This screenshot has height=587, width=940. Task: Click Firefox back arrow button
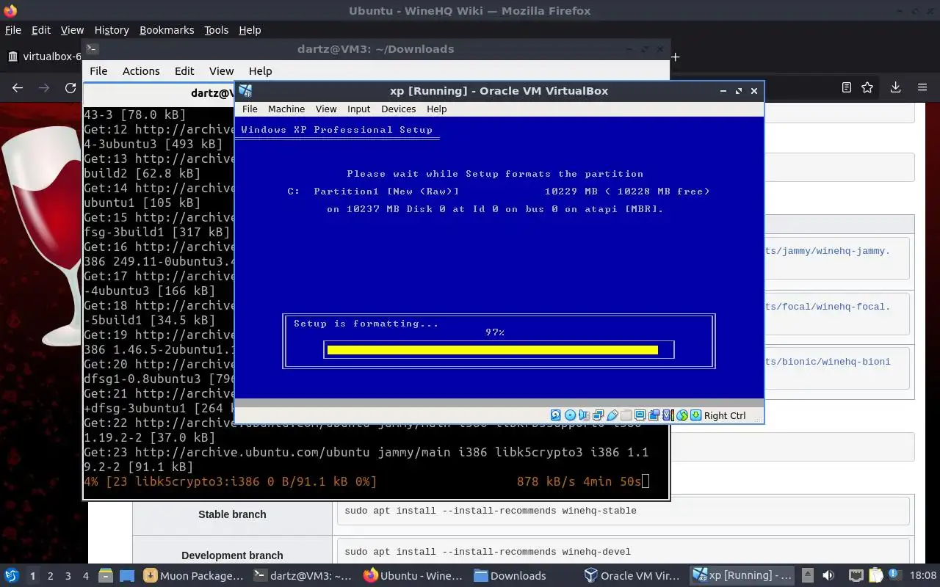[x=18, y=88]
